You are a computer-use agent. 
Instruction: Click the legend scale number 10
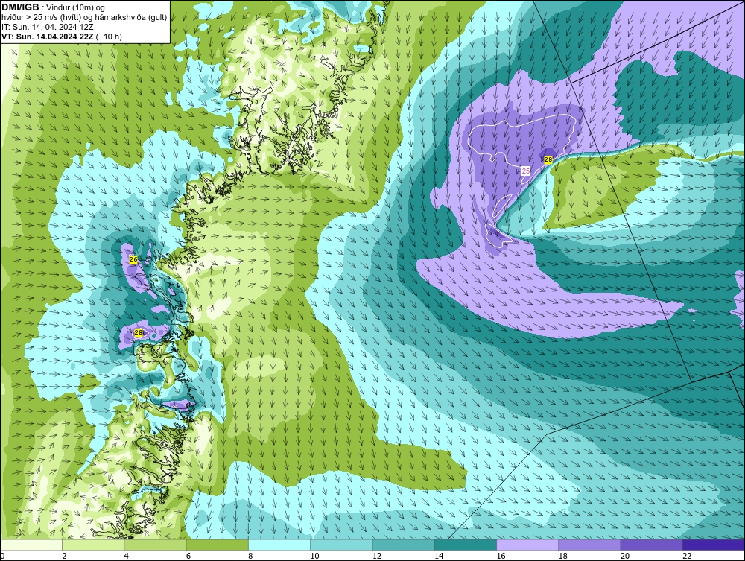(314, 557)
